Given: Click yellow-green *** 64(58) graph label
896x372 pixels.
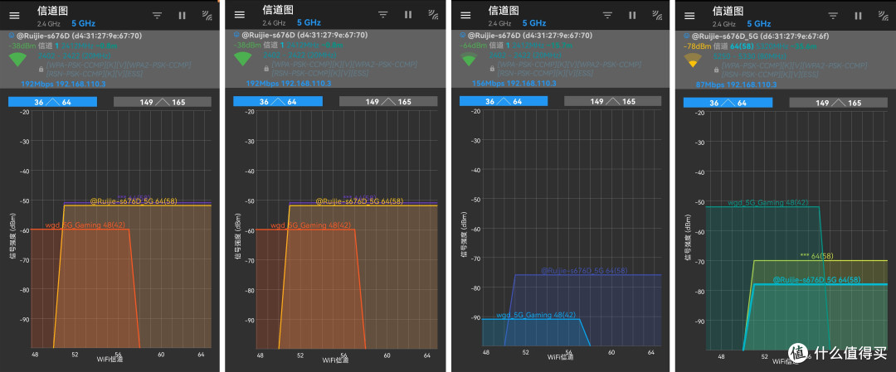Looking at the screenshot, I should point(816,256).
